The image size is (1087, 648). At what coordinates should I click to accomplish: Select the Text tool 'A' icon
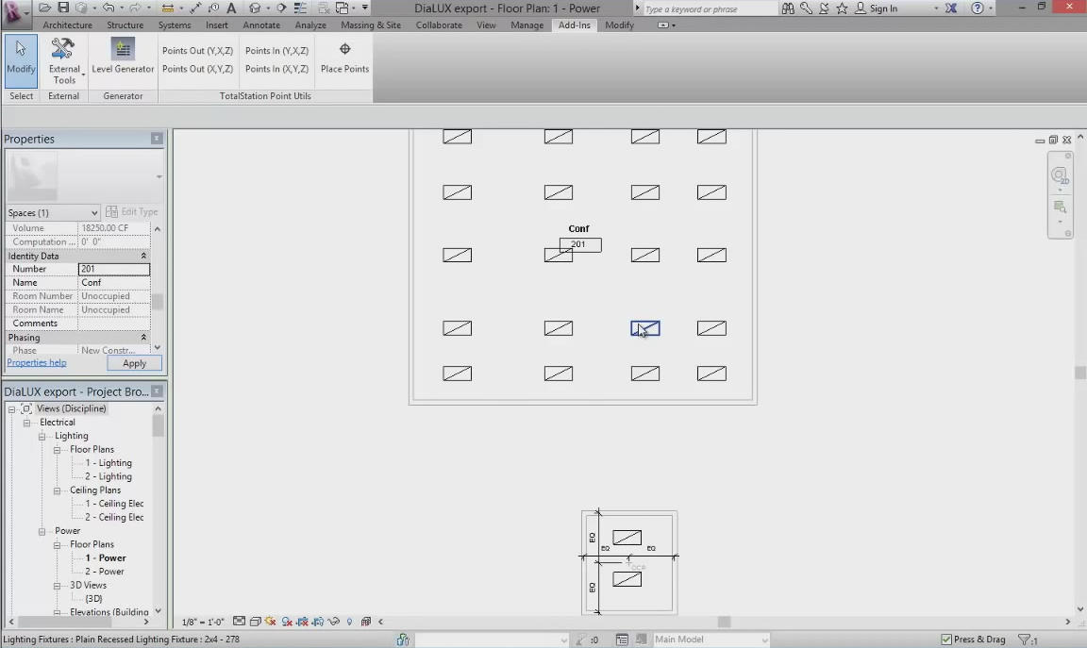coord(231,8)
